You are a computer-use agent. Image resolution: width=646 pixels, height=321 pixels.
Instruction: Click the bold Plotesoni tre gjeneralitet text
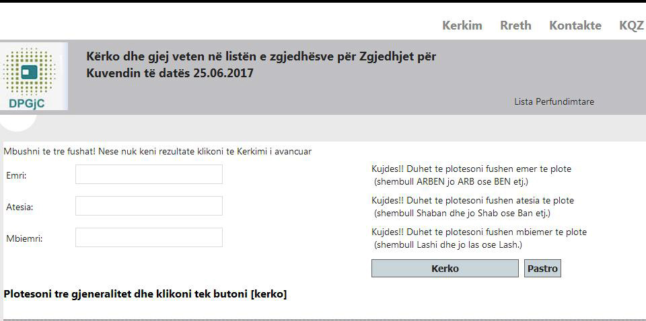click(x=145, y=294)
